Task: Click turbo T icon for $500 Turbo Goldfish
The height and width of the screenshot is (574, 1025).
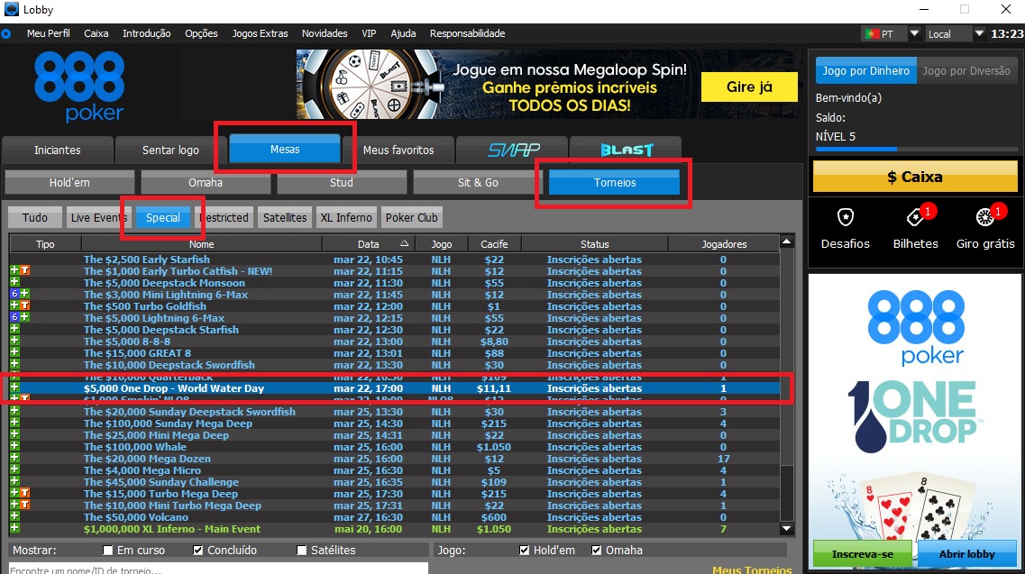Action: pos(25,305)
